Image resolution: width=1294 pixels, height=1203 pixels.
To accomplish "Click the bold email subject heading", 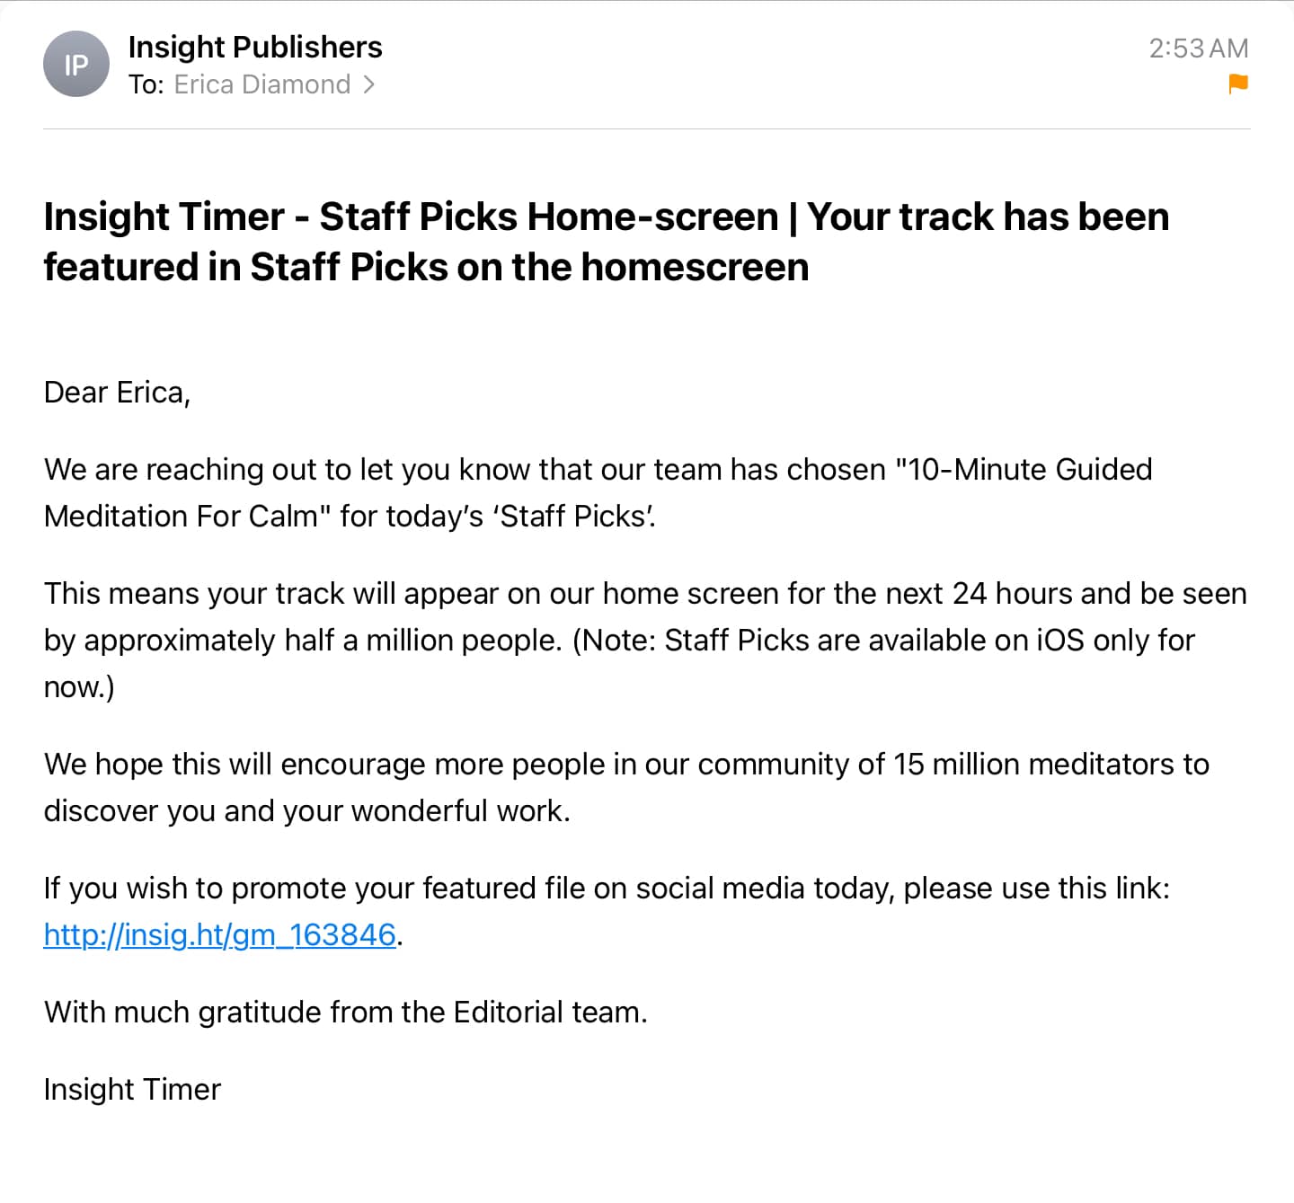I will (x=607, y=242).
